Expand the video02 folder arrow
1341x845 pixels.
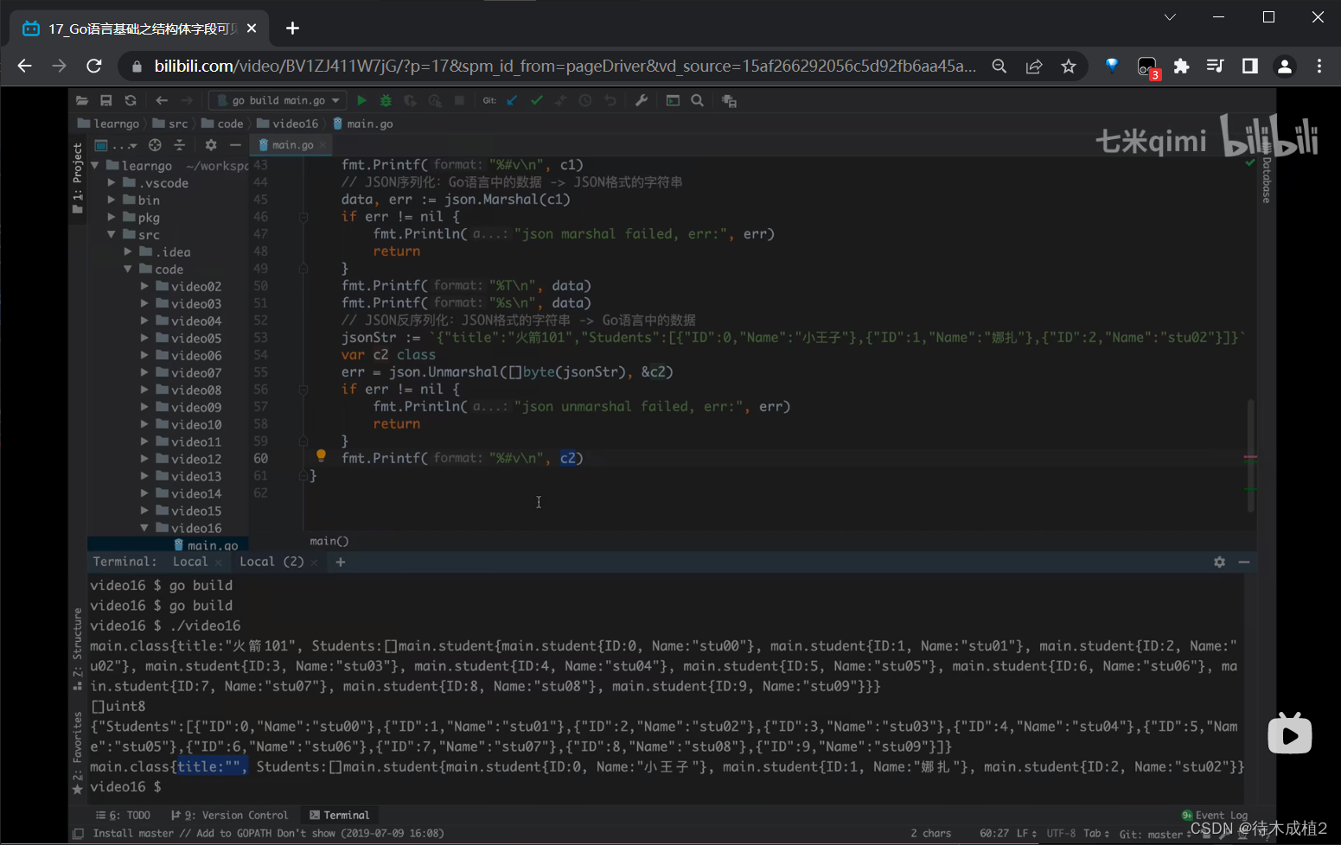click(144, 286)
